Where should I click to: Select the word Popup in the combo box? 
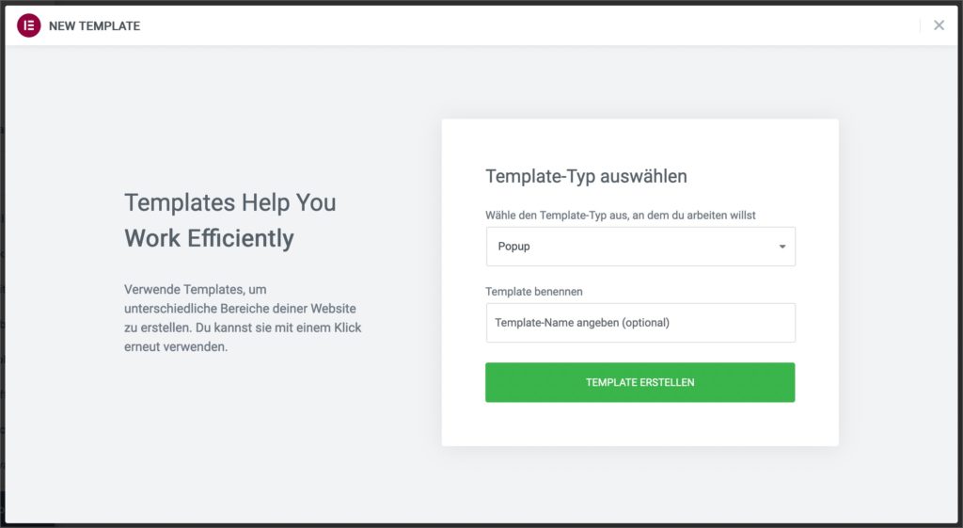513,247
